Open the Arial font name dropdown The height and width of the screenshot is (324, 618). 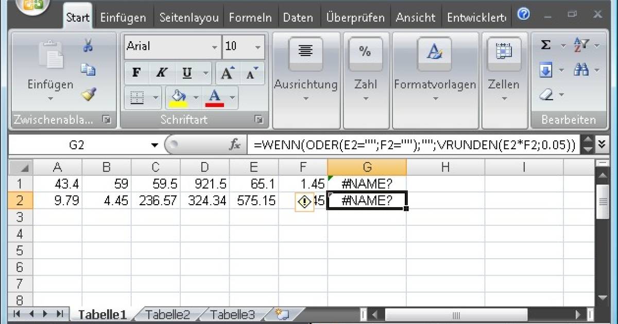pos(215,47)
